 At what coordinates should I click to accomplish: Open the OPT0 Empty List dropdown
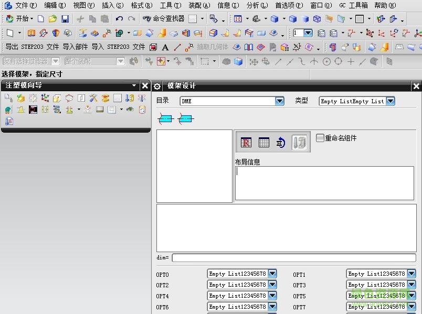point(273,274)
